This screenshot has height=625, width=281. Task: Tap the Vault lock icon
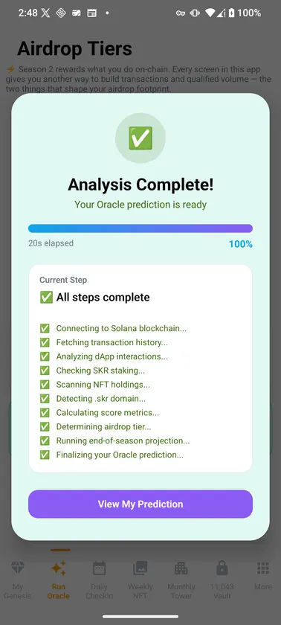click(x=222, y=568)
